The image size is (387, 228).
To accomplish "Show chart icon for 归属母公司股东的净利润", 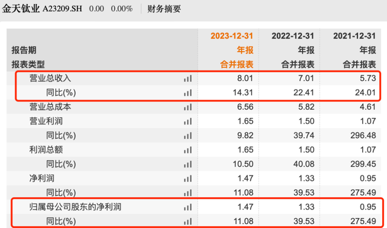I will tap(187, 207).
